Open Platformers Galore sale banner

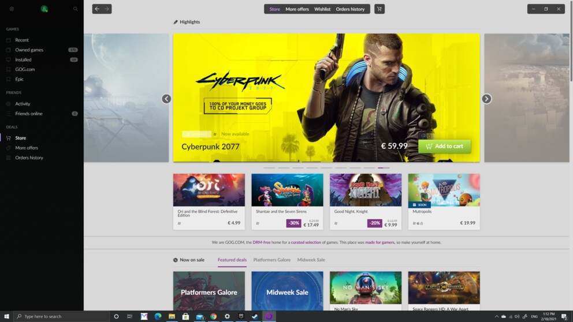click(209, 291)
